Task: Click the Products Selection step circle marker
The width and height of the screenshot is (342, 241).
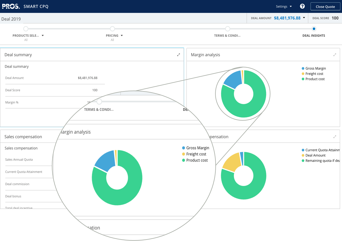Action: [26, 29]
